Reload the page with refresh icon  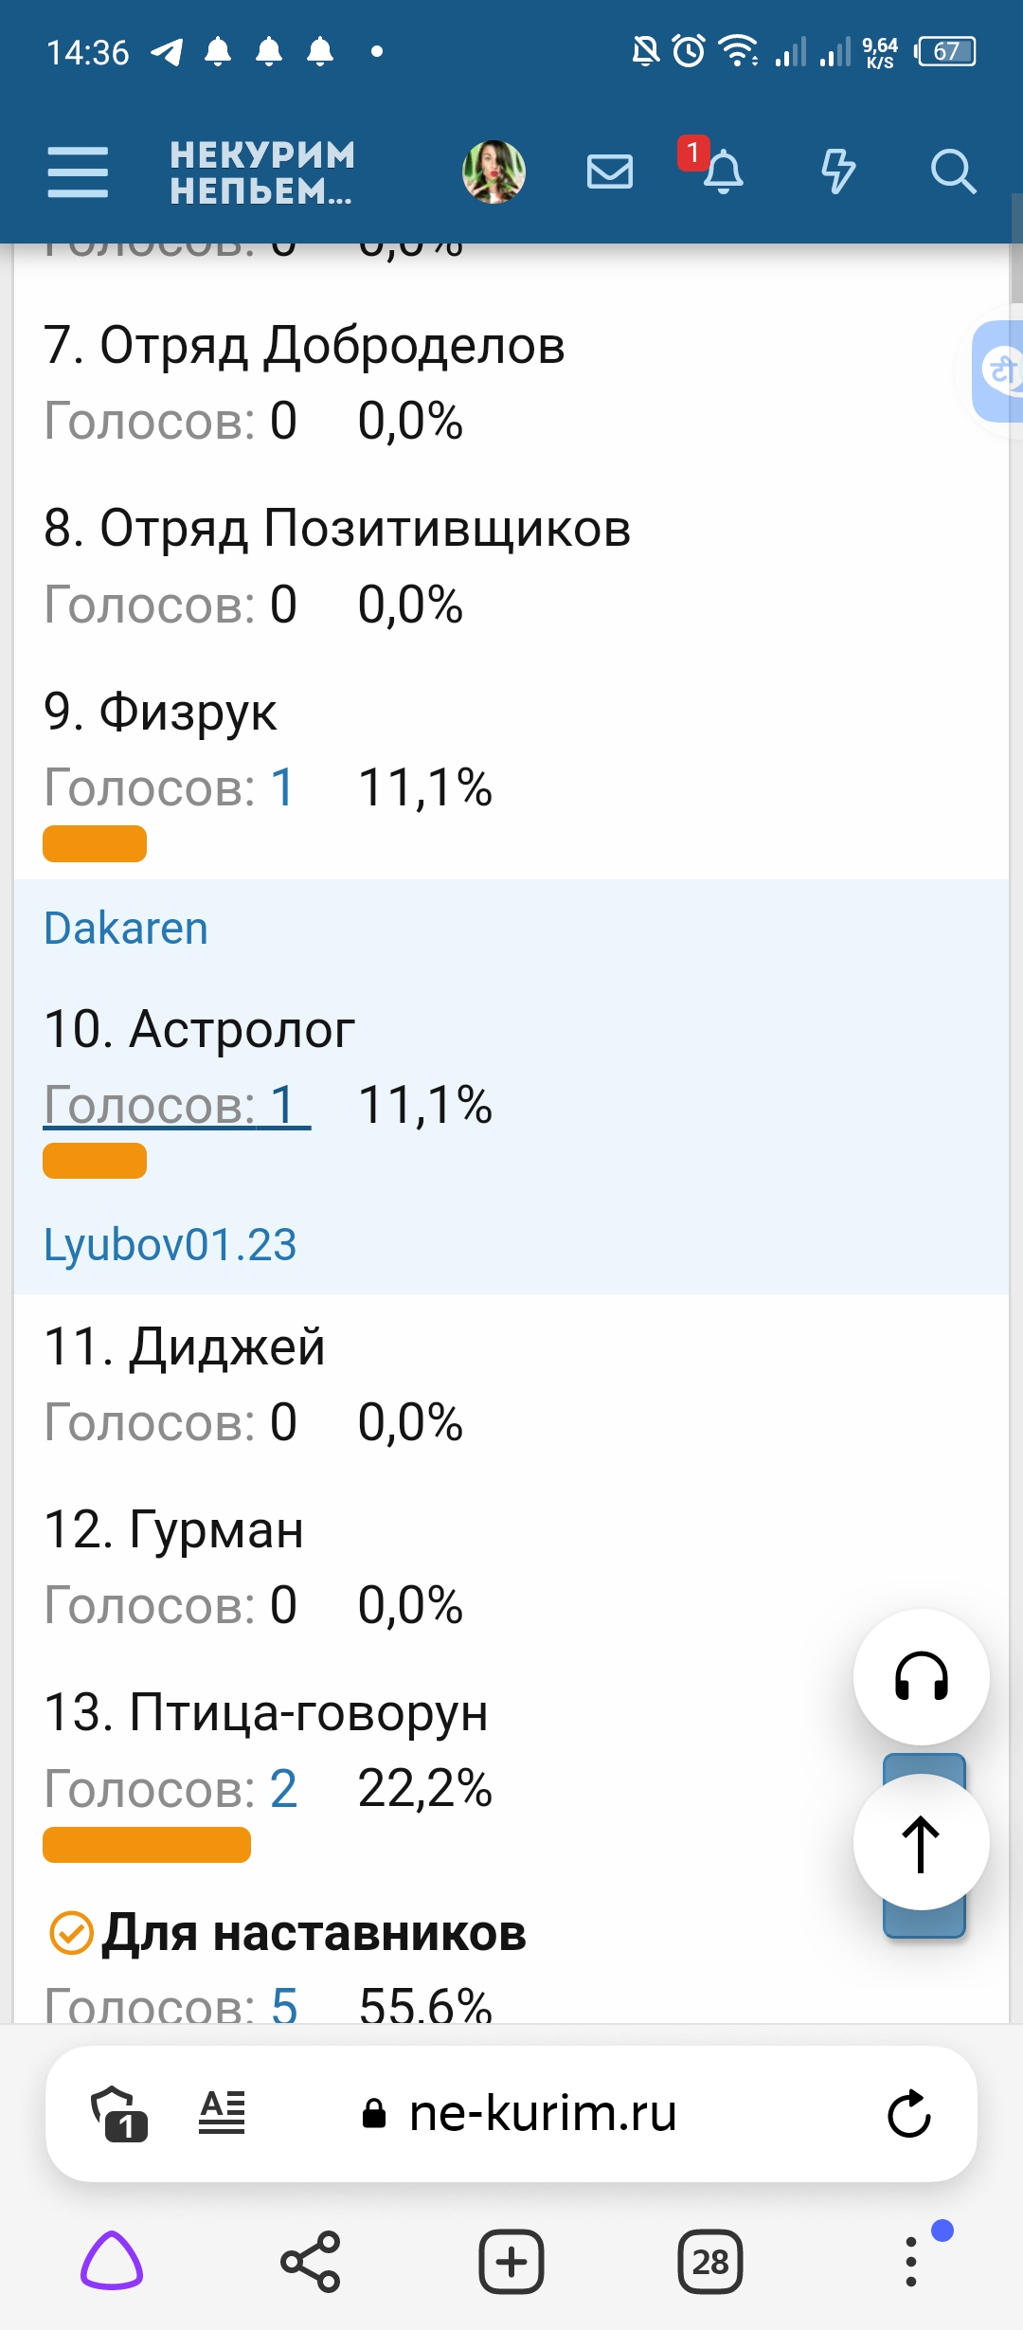pyautogui.click(x=909, y=2113)
